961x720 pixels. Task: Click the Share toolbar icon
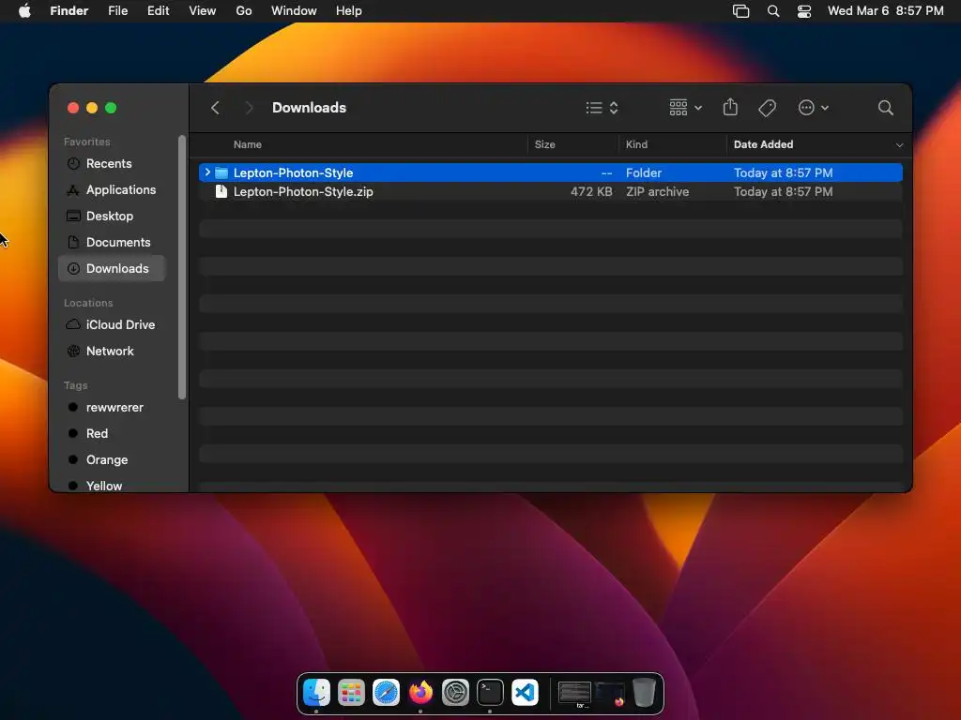click(x=730, y=107)
